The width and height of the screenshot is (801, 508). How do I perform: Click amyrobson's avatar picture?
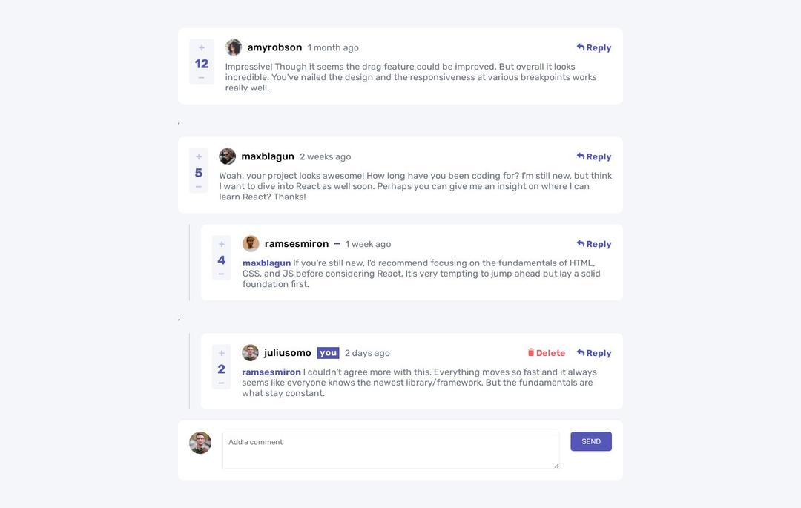(234, 47)
